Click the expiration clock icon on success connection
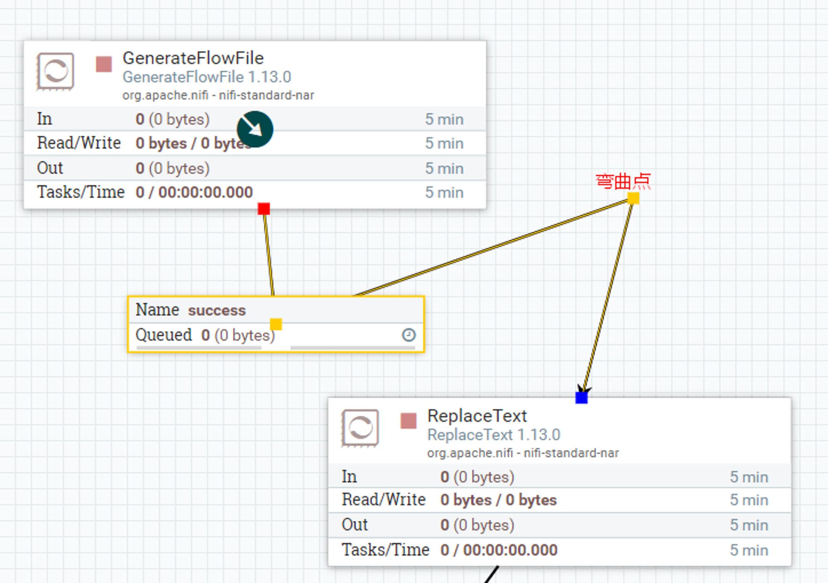The image size is (828, 583). pos(409,335)
